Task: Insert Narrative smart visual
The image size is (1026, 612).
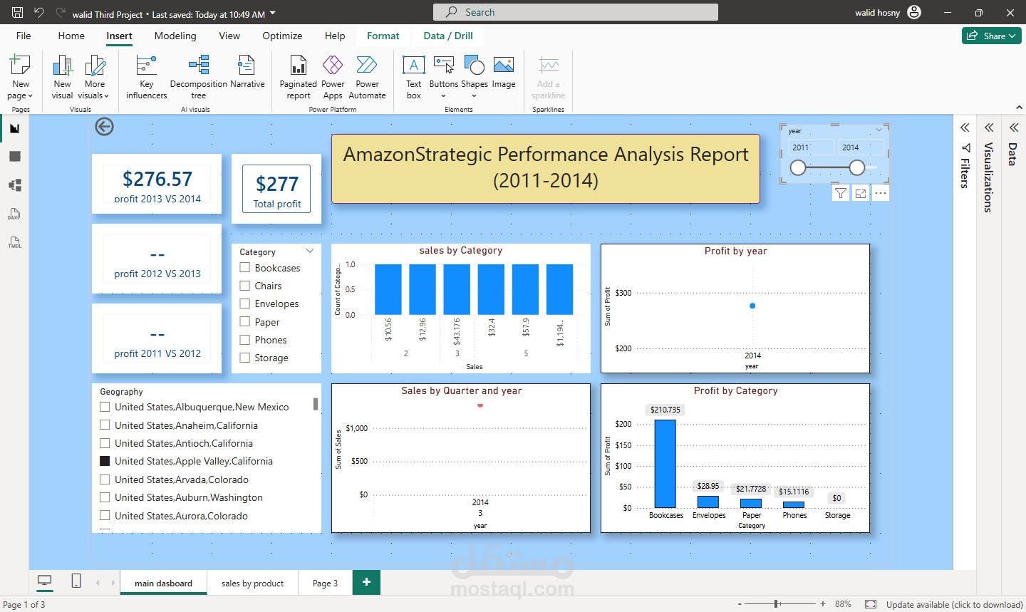Action: point(247,73)
